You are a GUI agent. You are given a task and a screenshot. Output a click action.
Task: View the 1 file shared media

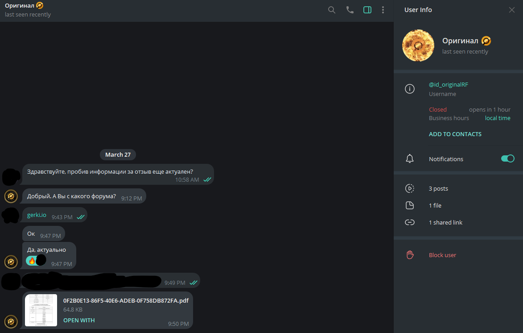click(x=435, y=205)
